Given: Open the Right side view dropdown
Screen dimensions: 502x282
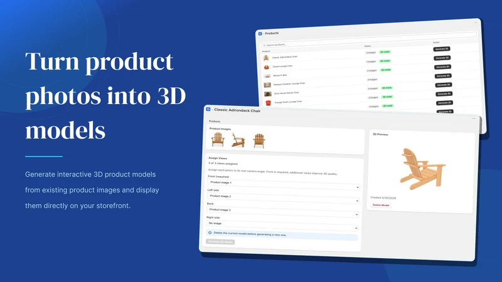Looking at the screenshot, I should 282,226.
